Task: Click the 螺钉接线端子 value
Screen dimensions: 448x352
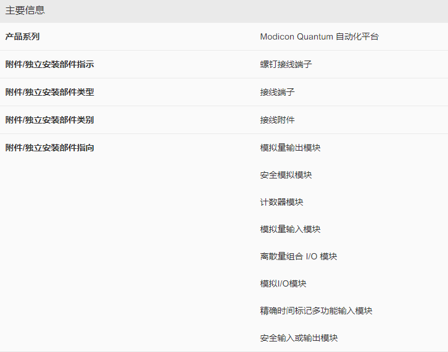Action: point(286,64)
